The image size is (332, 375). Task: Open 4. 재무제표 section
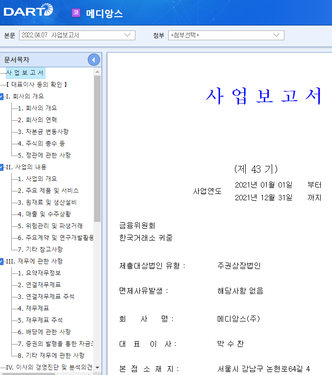(x=33, y=309)
